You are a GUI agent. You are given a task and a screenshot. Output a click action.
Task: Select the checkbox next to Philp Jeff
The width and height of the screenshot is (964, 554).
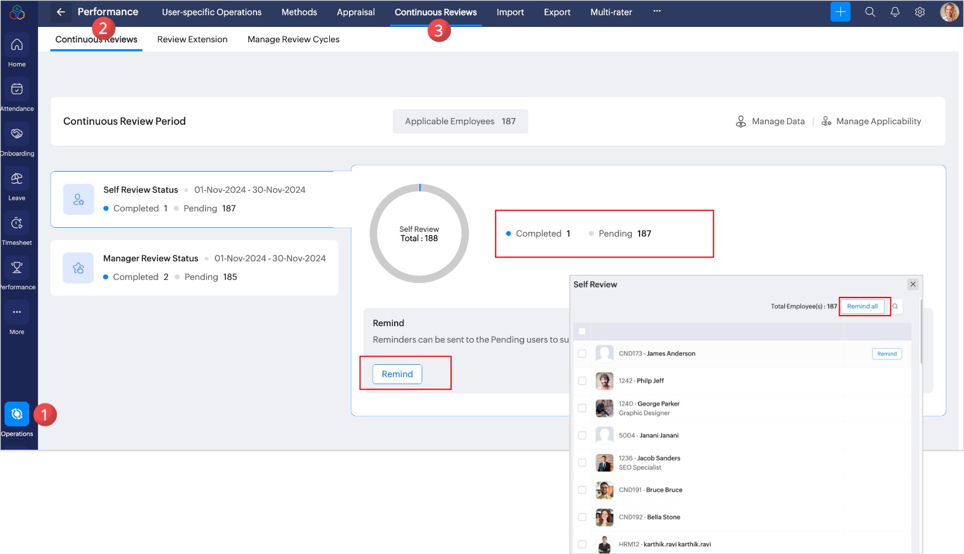tap(582, 381)
